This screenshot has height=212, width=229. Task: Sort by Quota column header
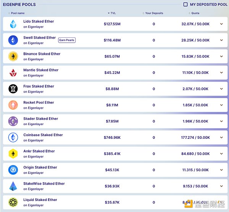click(195, 13)
